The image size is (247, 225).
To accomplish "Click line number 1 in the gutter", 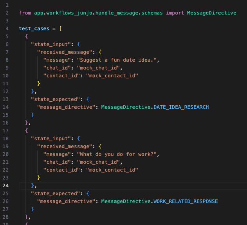I will click(x=7, y=5).
